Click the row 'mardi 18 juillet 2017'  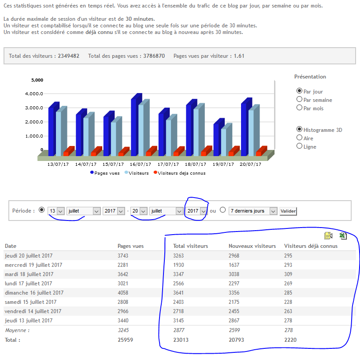[180, 274]
